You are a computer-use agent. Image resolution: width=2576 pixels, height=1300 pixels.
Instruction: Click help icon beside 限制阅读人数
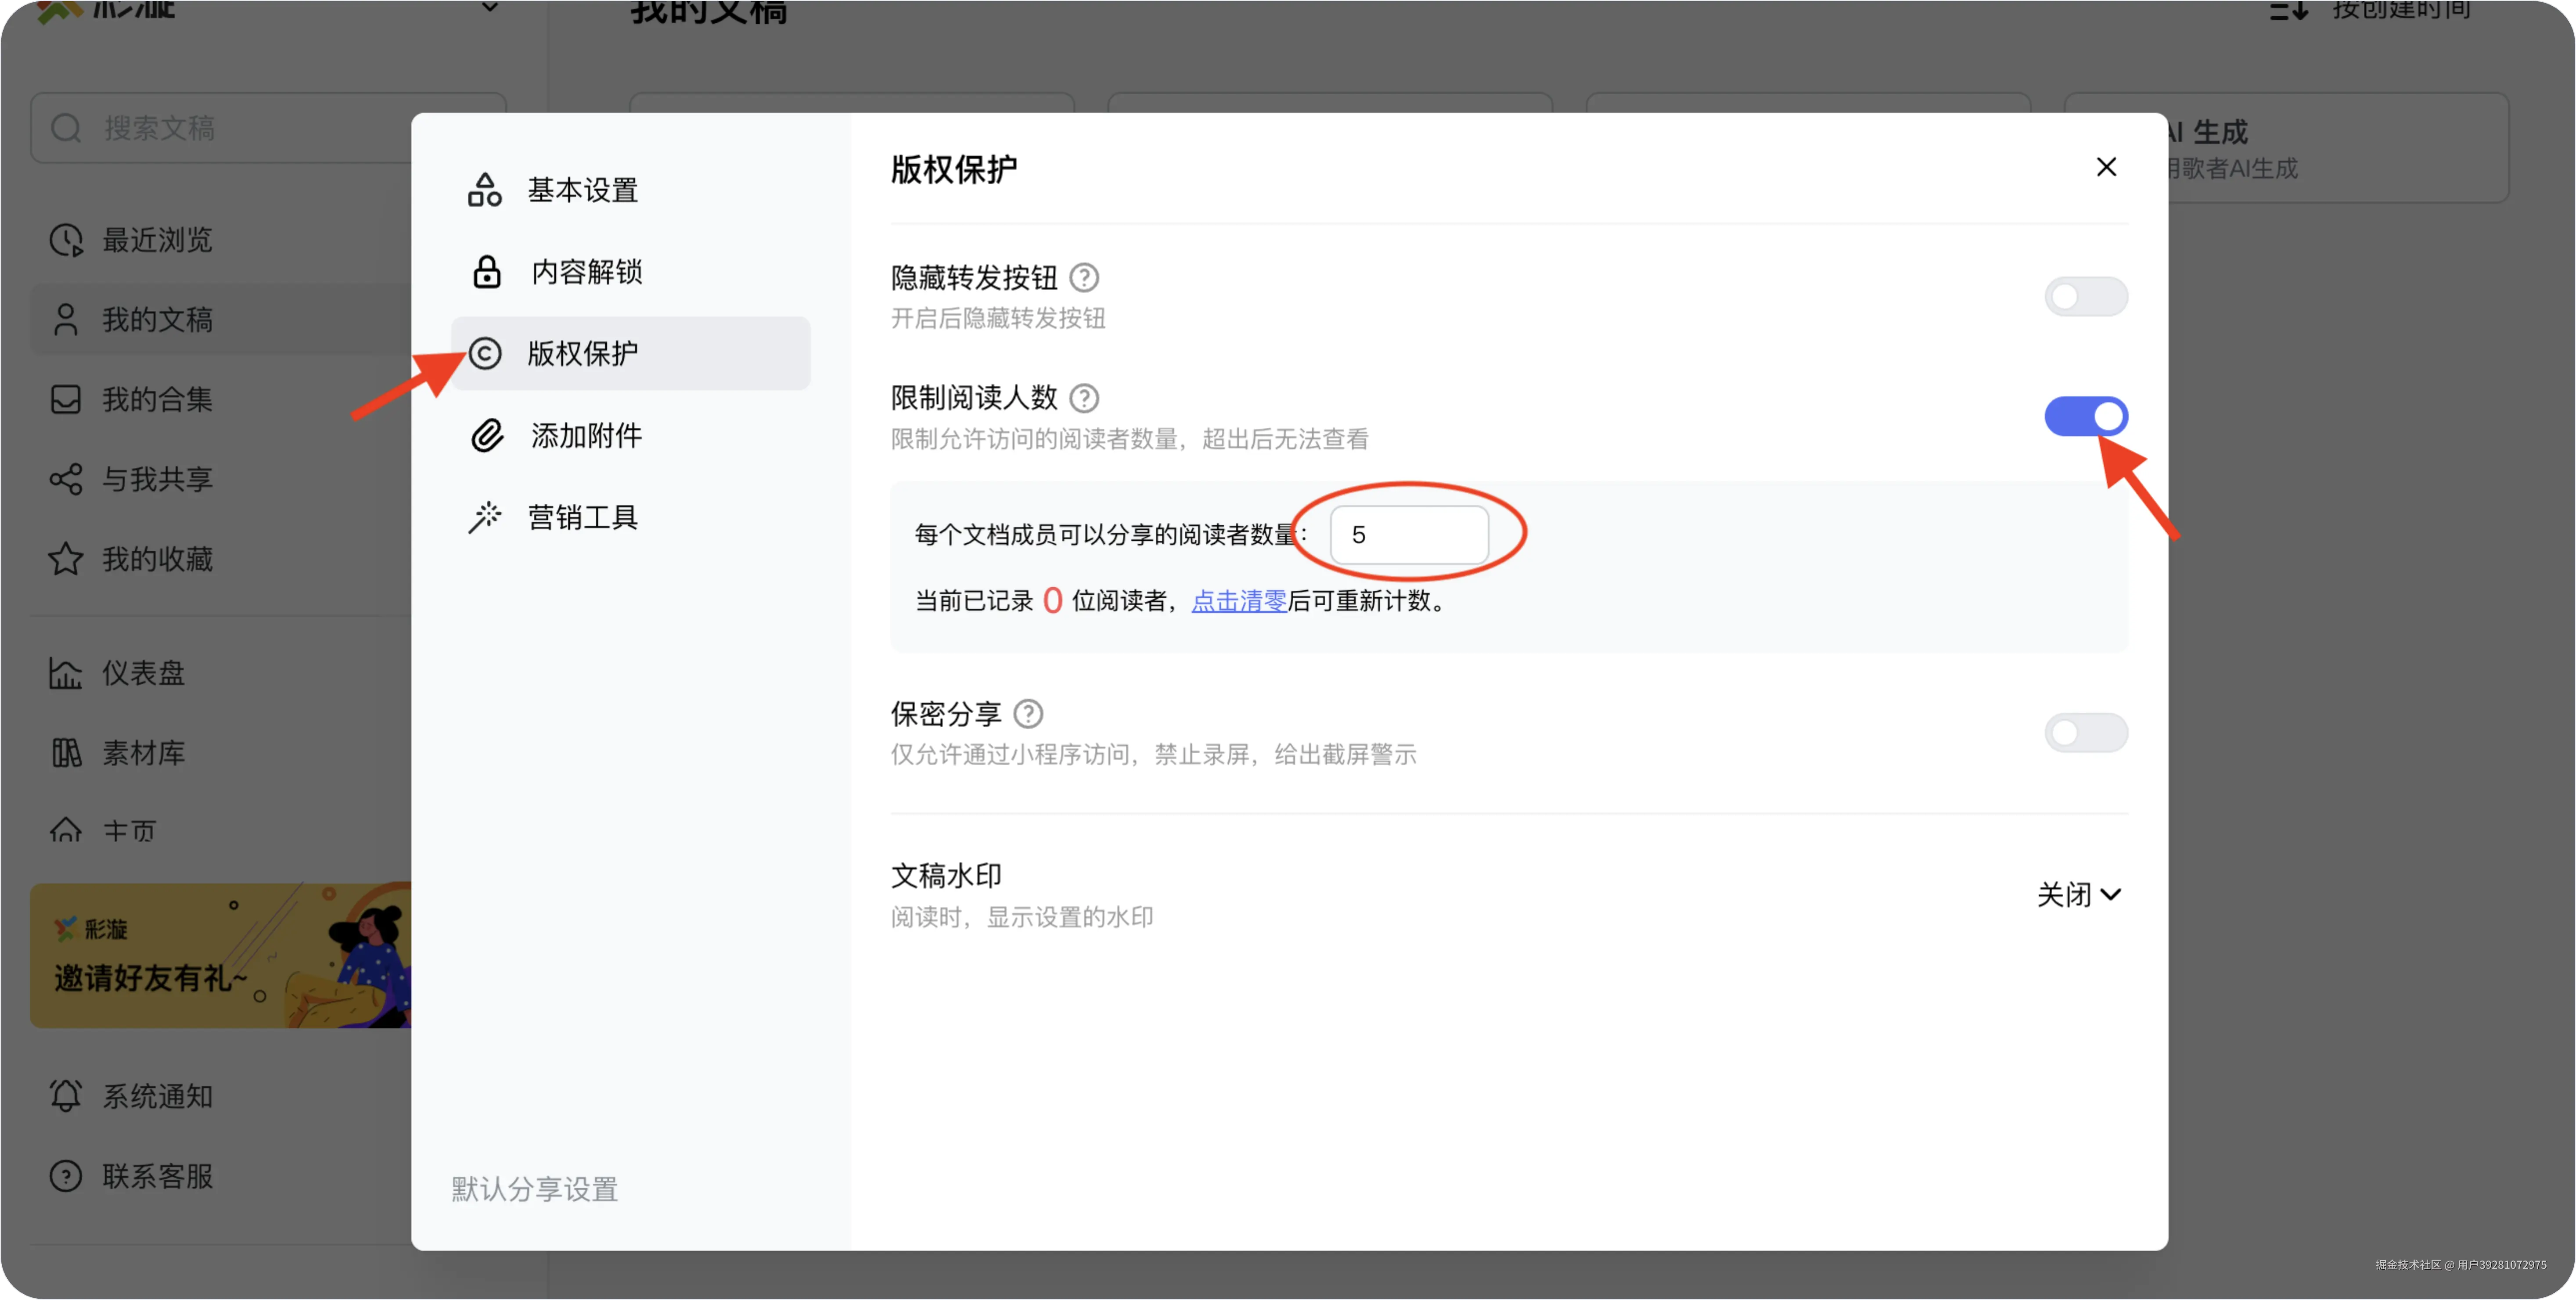(1083, 398)
